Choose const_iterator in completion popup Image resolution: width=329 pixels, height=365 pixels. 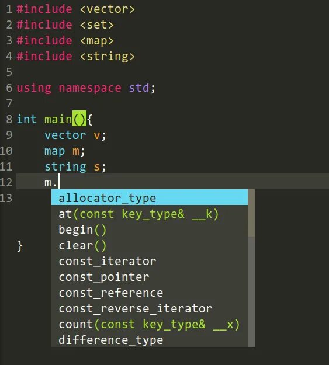tap(150, 261)
